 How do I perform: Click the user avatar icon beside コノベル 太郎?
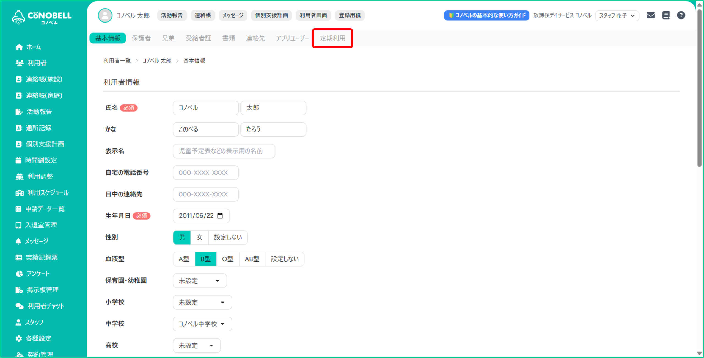(x=105, y=15)
